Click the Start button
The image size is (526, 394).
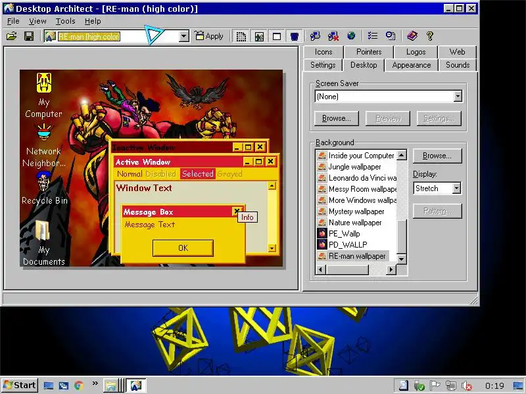point(20,385)
